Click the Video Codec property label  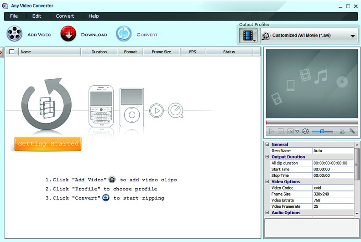(x=282, y=188)
